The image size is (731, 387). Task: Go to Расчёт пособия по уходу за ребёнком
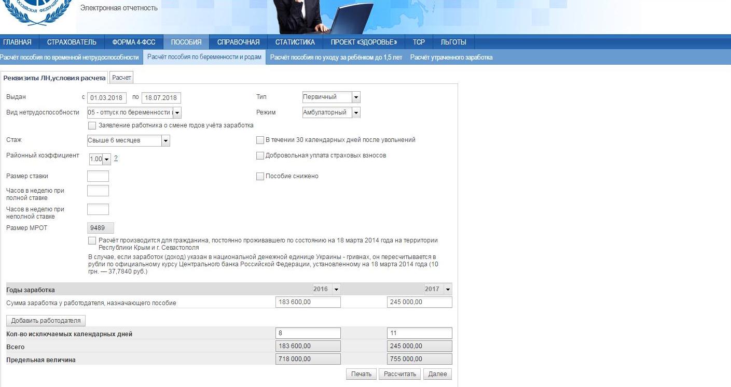(336, 58)
